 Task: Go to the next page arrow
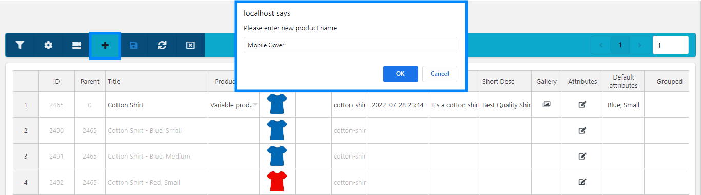click(639, 45)
